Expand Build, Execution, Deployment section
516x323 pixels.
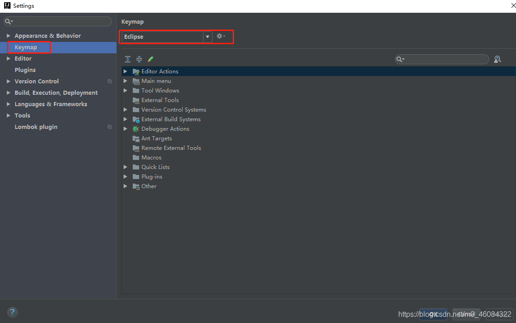tap(8, 92)
